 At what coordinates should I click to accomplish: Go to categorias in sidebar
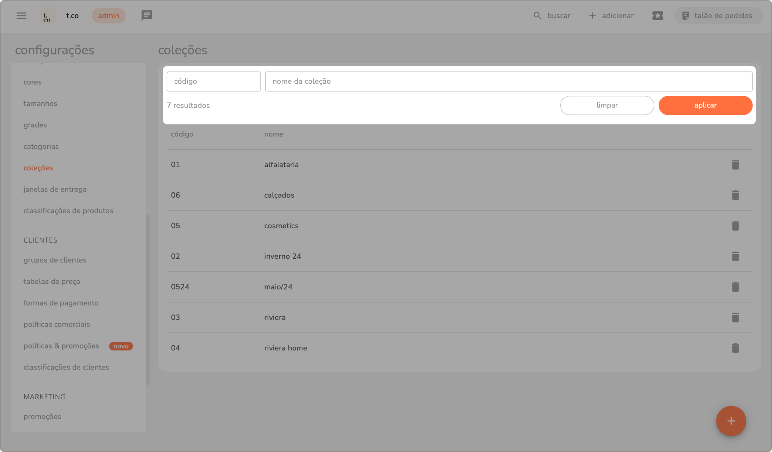(41, 146)
